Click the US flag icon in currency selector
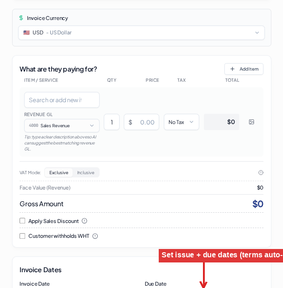283x288 pixels. tap(27, 33)
